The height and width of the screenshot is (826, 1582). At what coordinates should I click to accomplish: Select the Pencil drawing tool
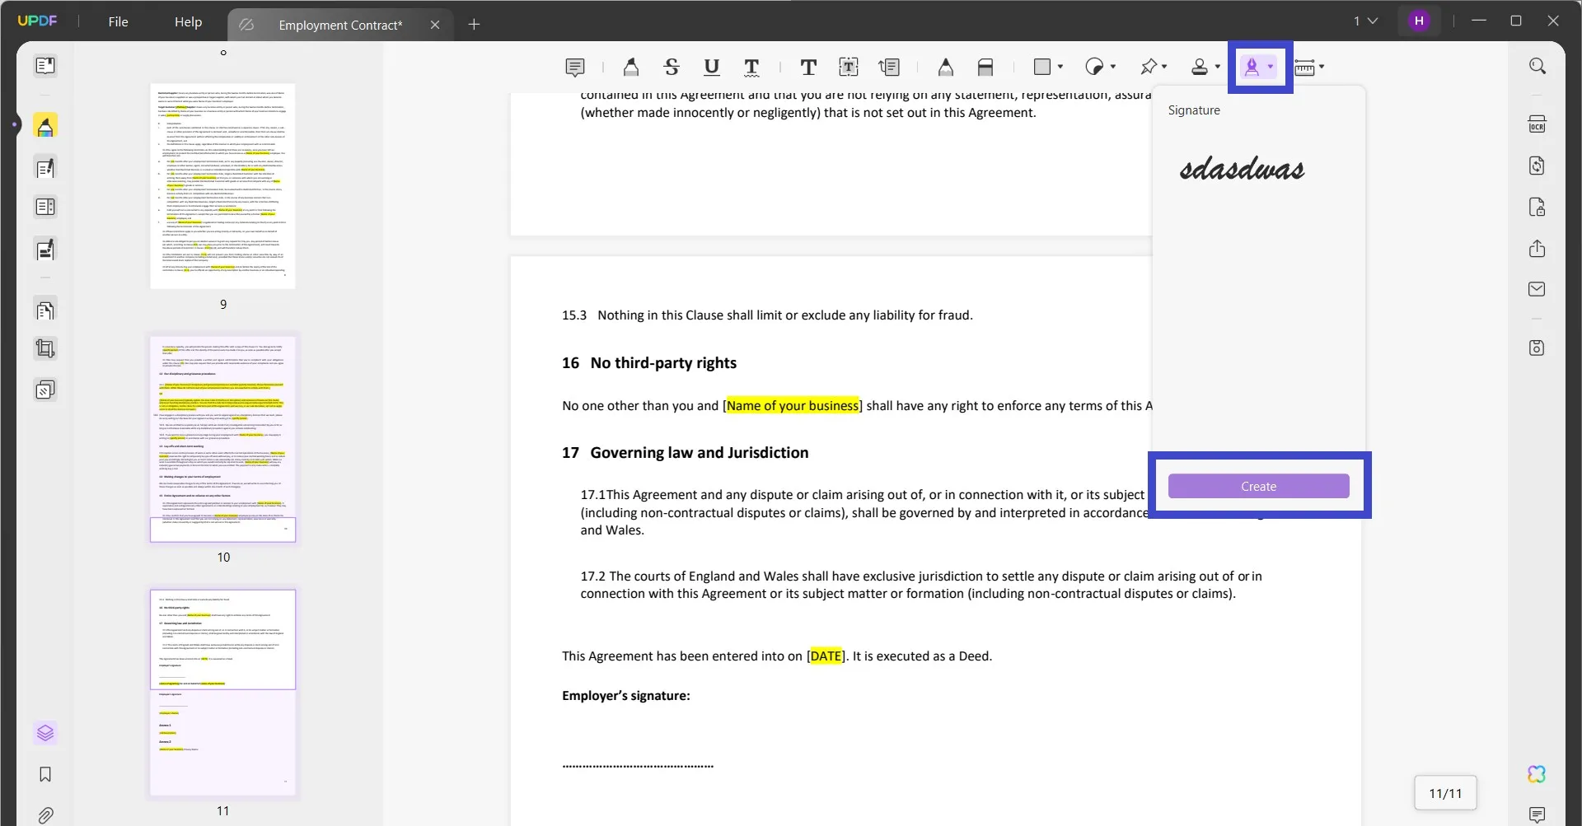pyautogui.click(x=945, y=67)
